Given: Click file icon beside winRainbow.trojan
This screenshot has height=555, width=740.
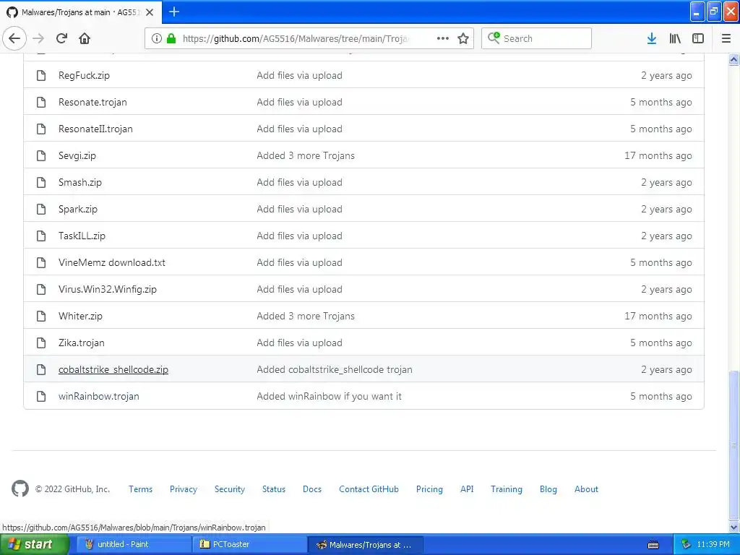Looking at the screenshot, I should 41,397.
